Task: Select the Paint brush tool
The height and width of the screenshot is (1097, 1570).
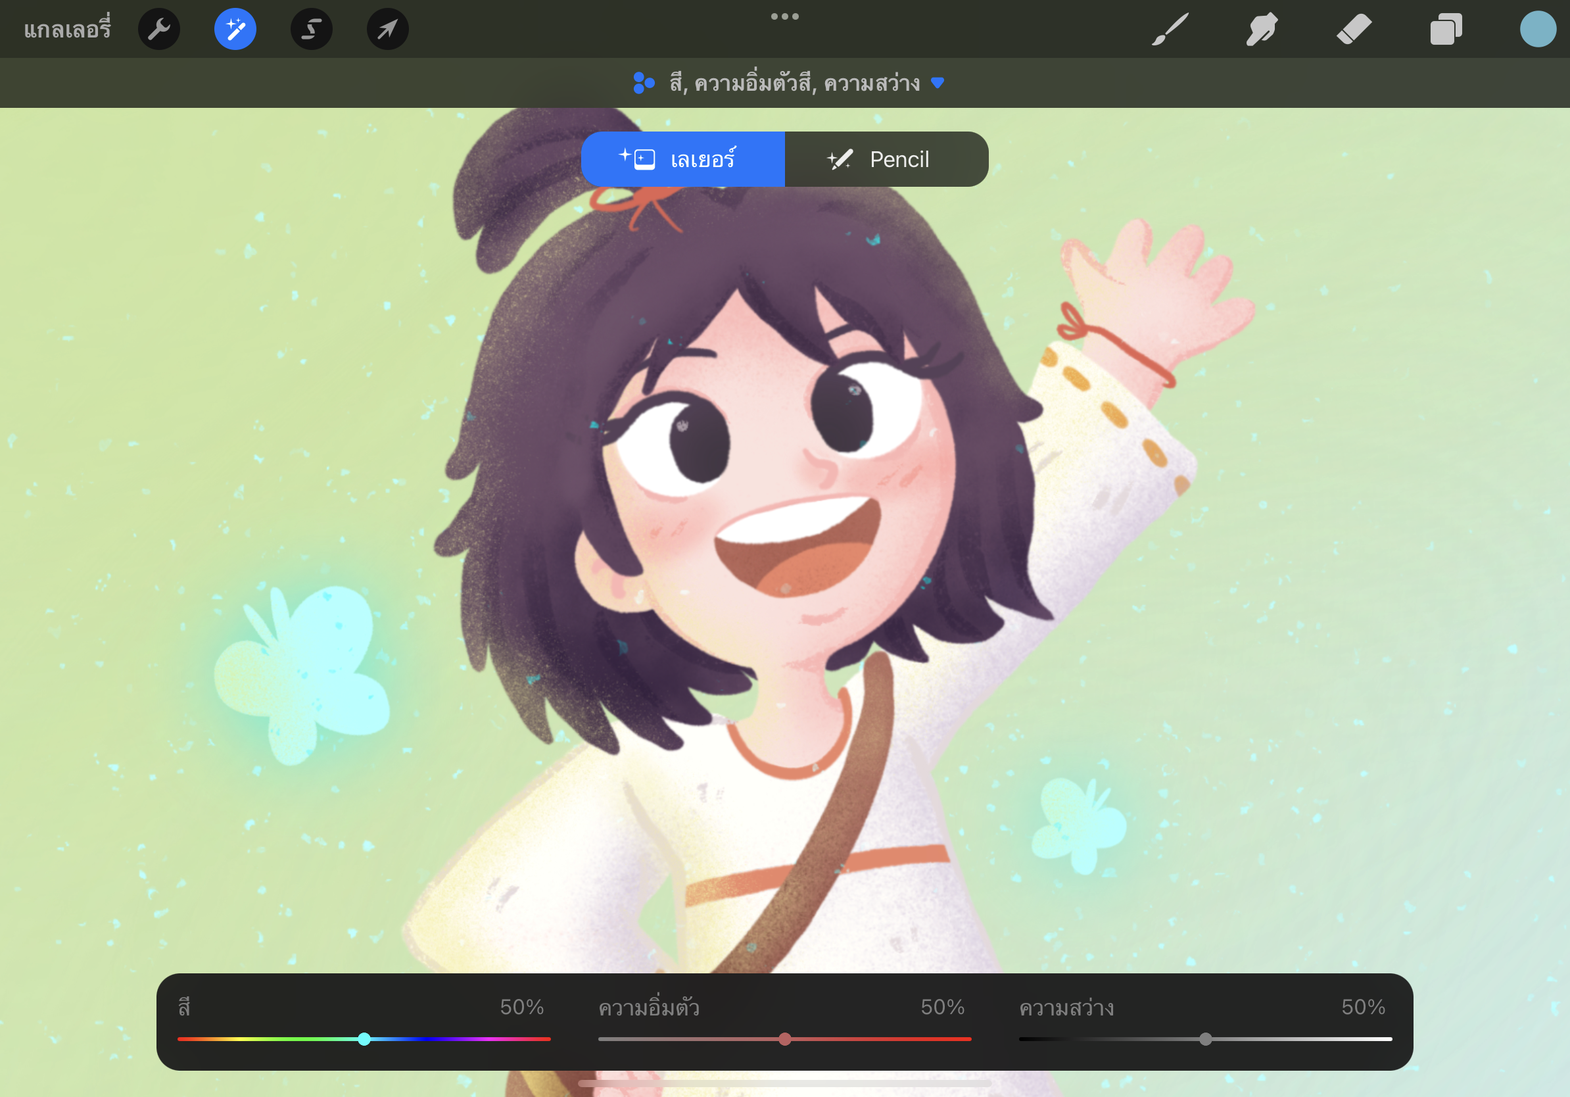Action: [1170, 30]
